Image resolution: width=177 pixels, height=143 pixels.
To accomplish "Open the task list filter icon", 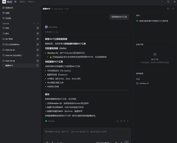I will point(38,23).
